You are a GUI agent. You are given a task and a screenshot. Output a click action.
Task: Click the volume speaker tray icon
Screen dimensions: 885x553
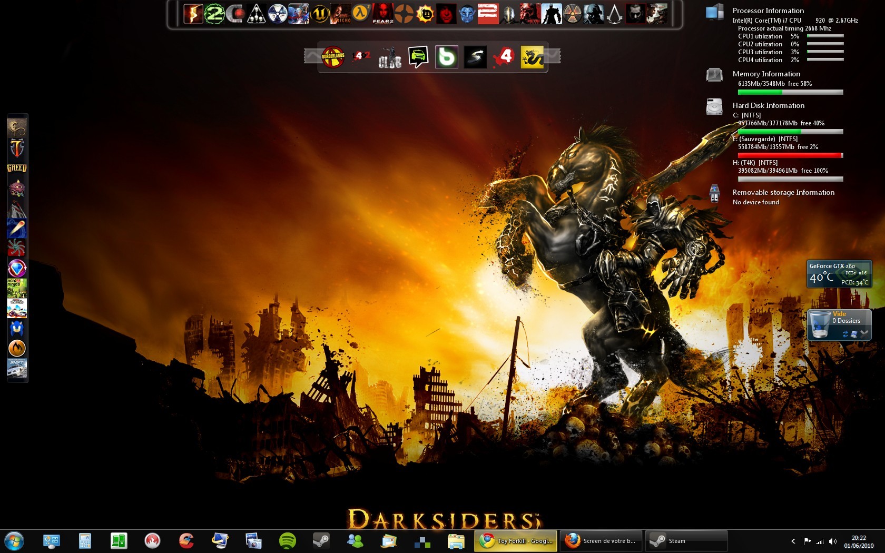click(833, 541)
